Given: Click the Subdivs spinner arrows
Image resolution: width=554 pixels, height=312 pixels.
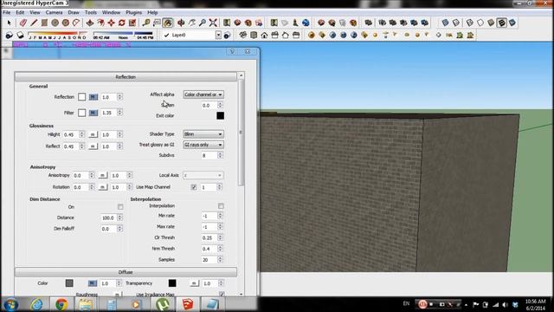Looking at the screenshot, I should point(220,155).
